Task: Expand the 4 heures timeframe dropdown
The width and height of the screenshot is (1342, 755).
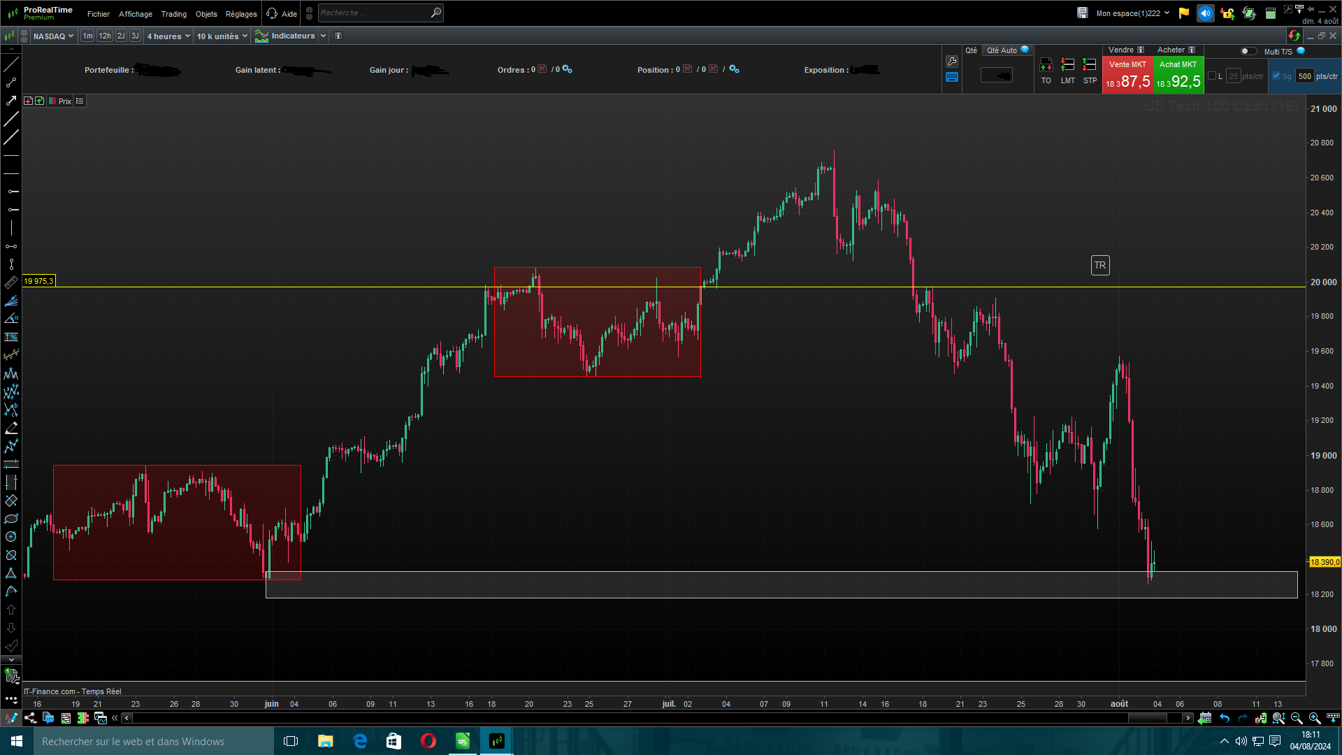Action: 168,36
